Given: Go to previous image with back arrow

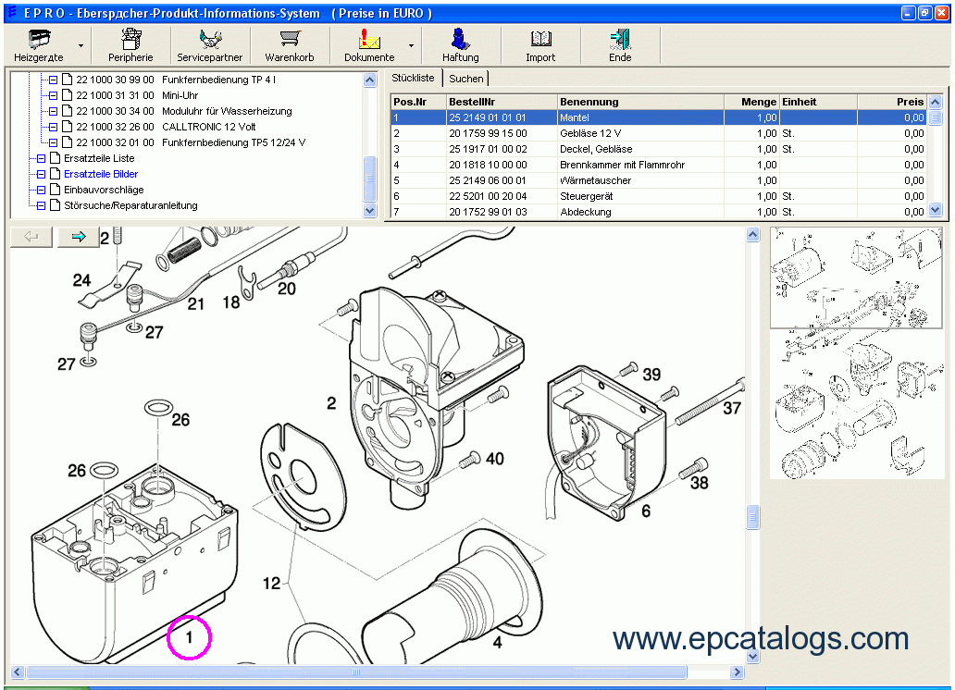Looking at the screenshot, I should (x=31, y=237).
